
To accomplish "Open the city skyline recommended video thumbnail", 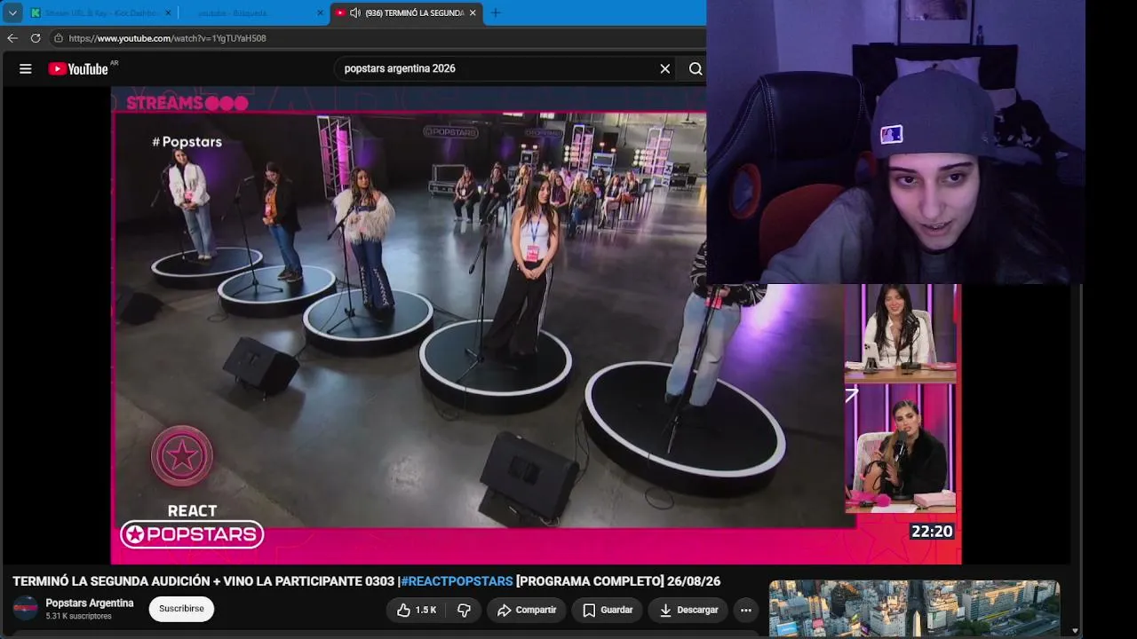I will tap(914, 609).
